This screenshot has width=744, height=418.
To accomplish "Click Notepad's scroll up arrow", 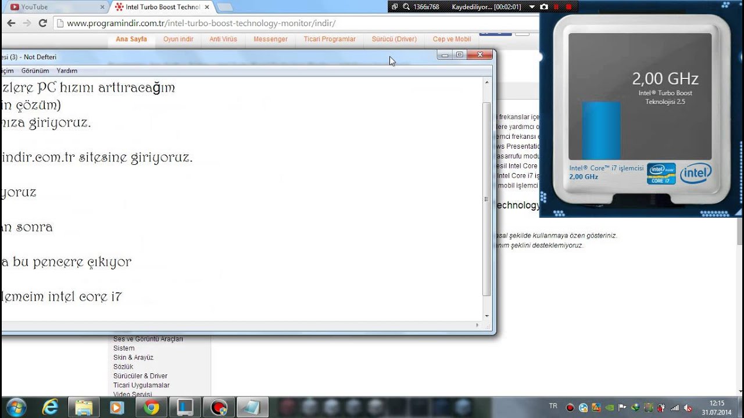I will 487,82.
